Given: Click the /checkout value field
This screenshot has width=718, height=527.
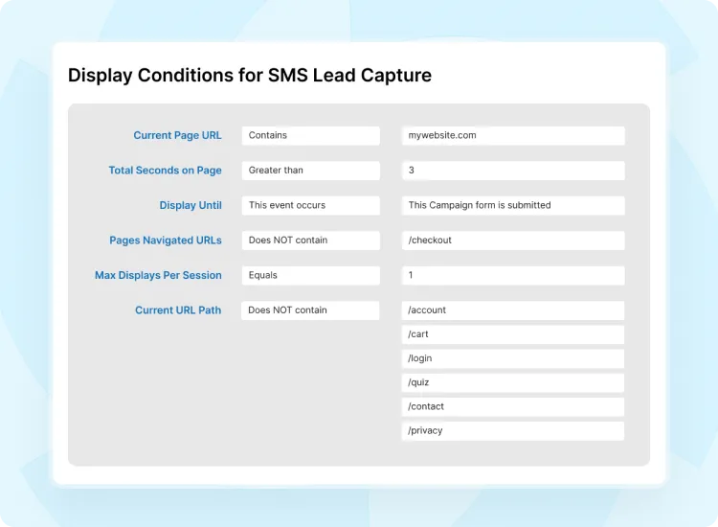Looking at the screenshot, I should (x=513, y=241).
